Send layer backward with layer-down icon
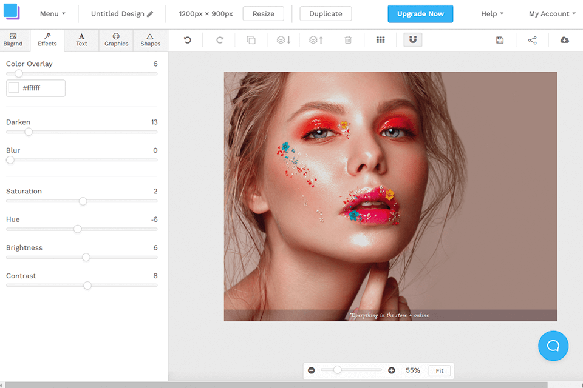This screenshot has width=583, height=388. (x=284, y=40)
